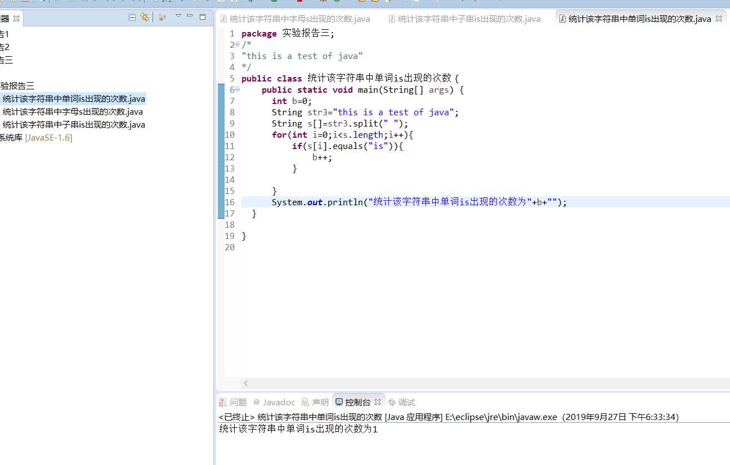The height and width of the screenshot is (465, 730).
Task: Open the package explorer view menu triangle
Action: coord(178,16)
